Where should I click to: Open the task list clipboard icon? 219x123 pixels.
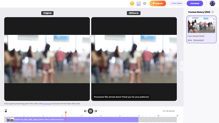point(139,4)
